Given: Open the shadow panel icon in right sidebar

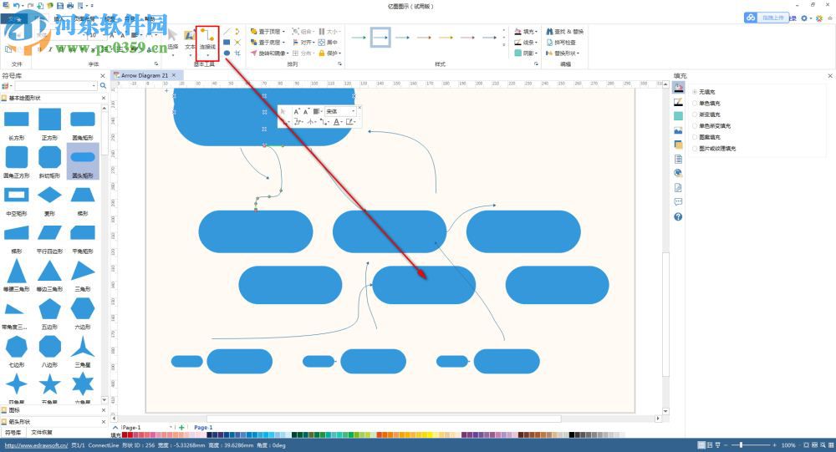Looking at the screenshot, I should click(678, 115).
